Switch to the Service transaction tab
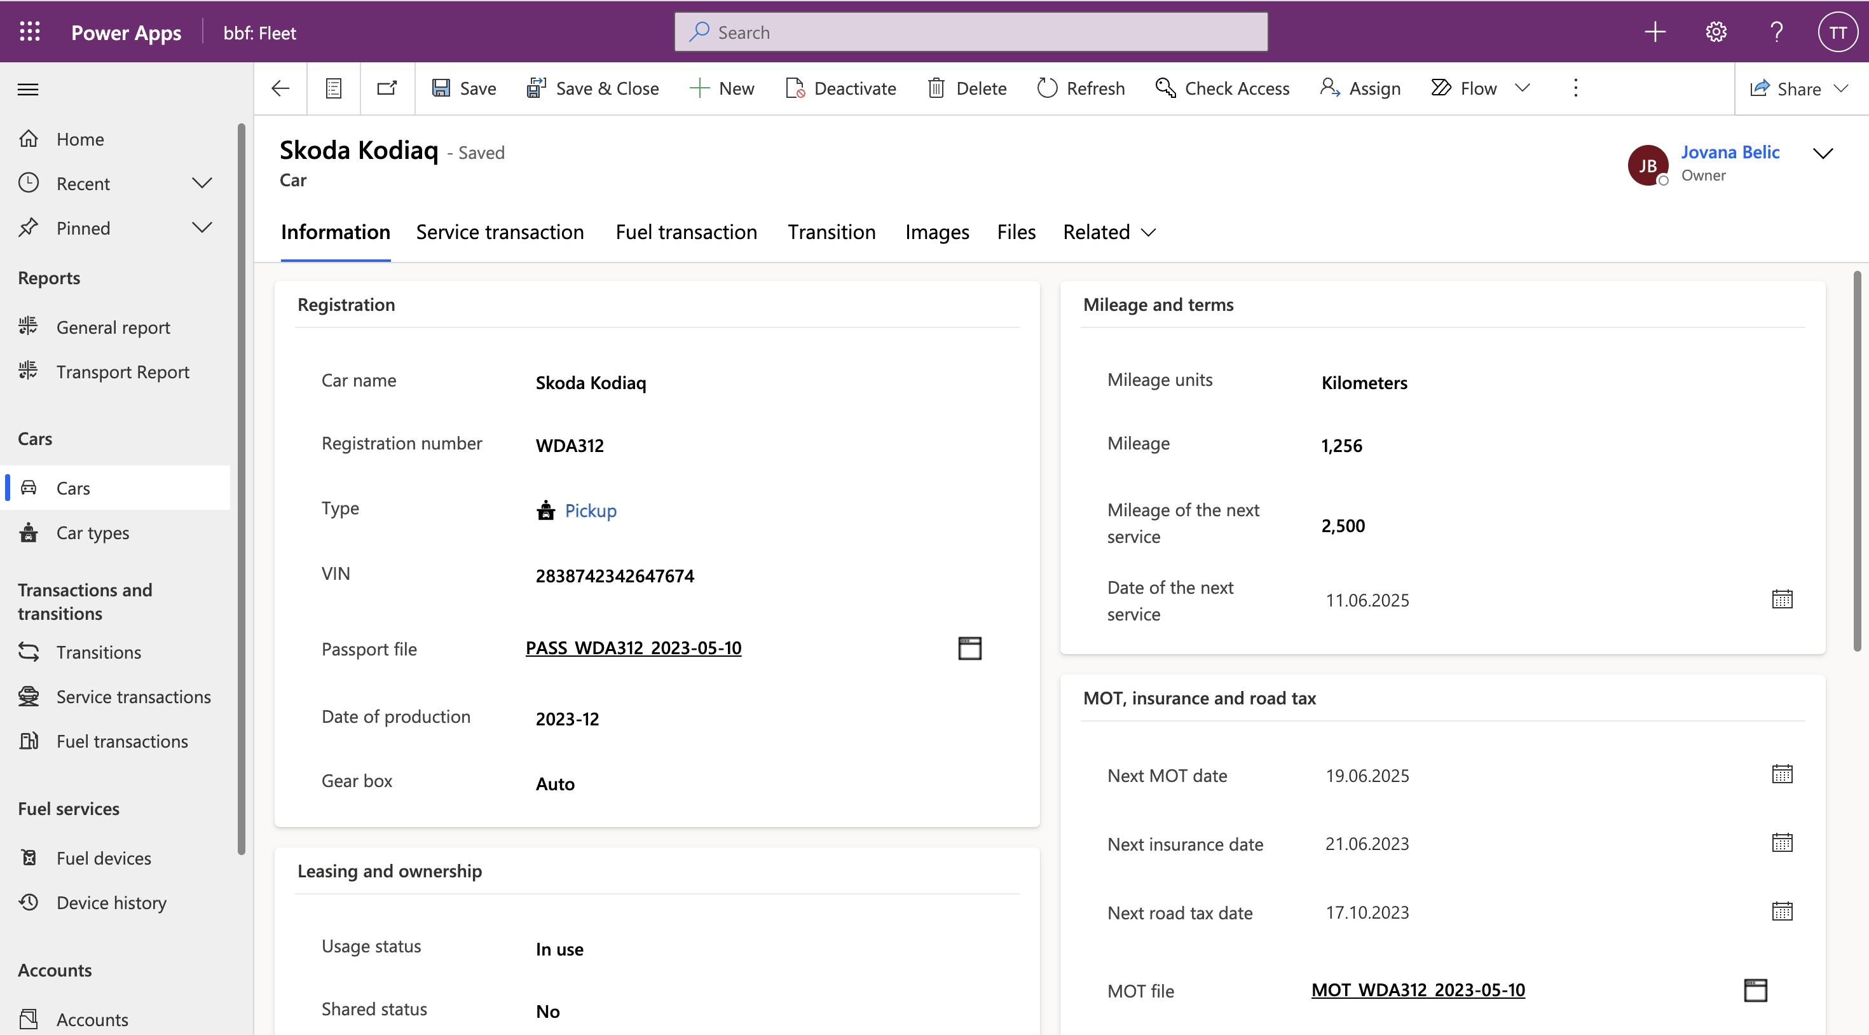This screenshot has width=1869, height=1035. [499, 232]
